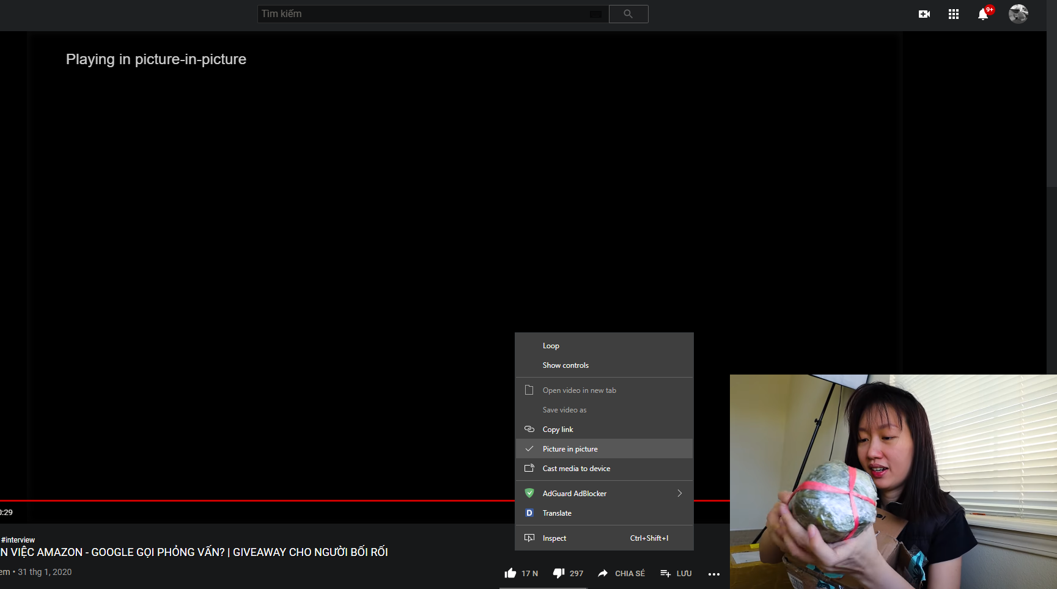The width and height of the screenshot is (1057, 589).
Task: Click the Playing in picture-in-picture message
Action: tap(156, 59)
